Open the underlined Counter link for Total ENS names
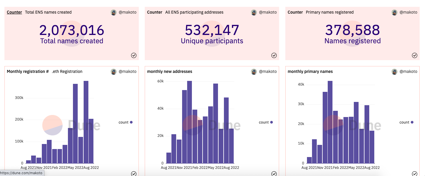Viewport: 425px width, 176px height. 14,12
